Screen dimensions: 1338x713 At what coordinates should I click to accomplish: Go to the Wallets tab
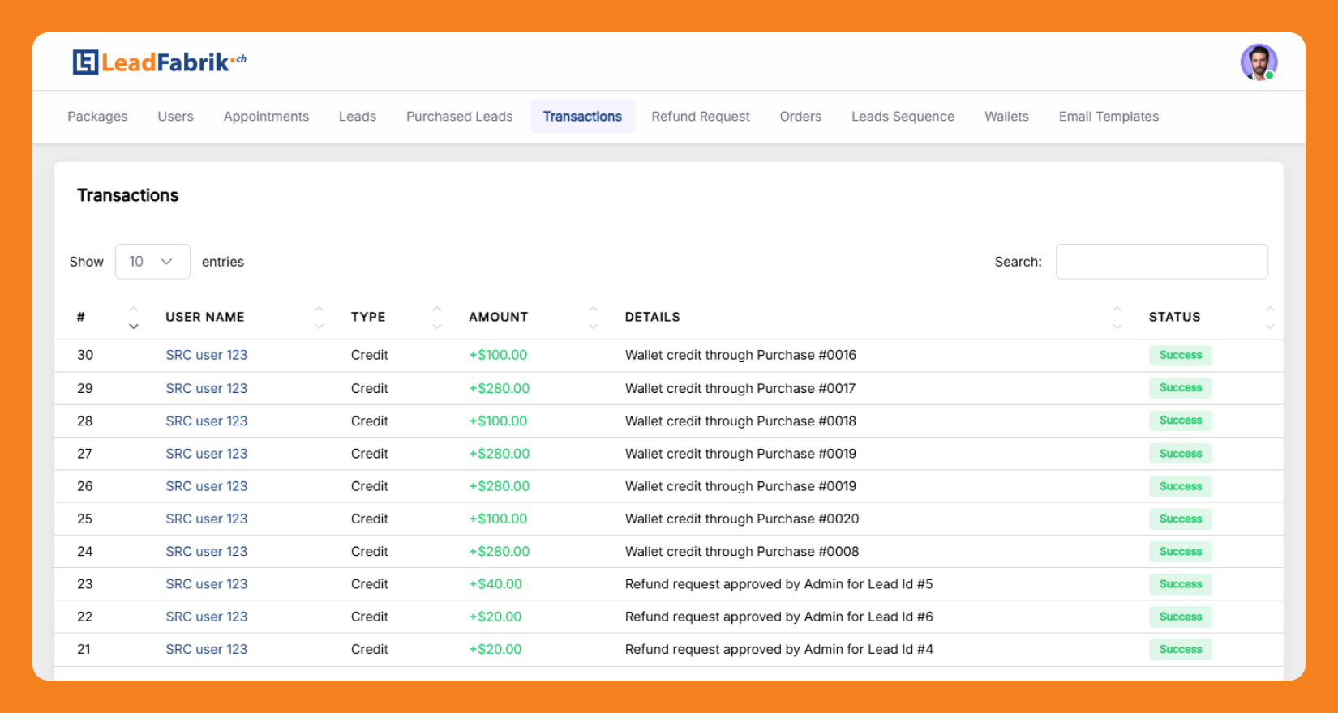[x=1006, y=117]
